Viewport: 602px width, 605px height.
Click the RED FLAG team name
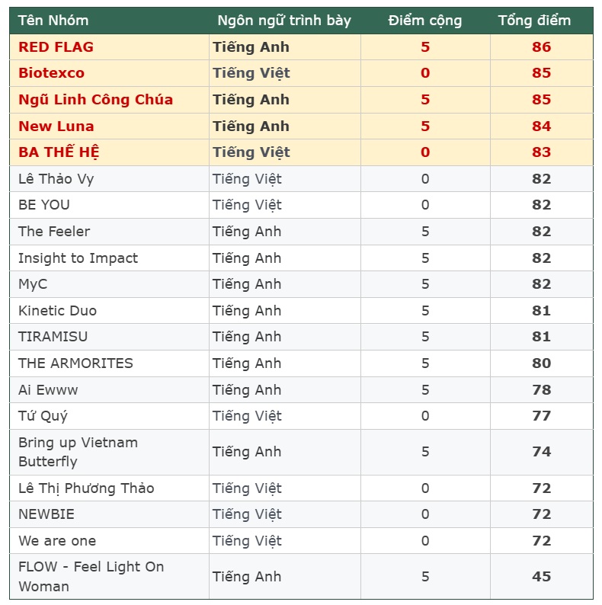tap(56, 47)
